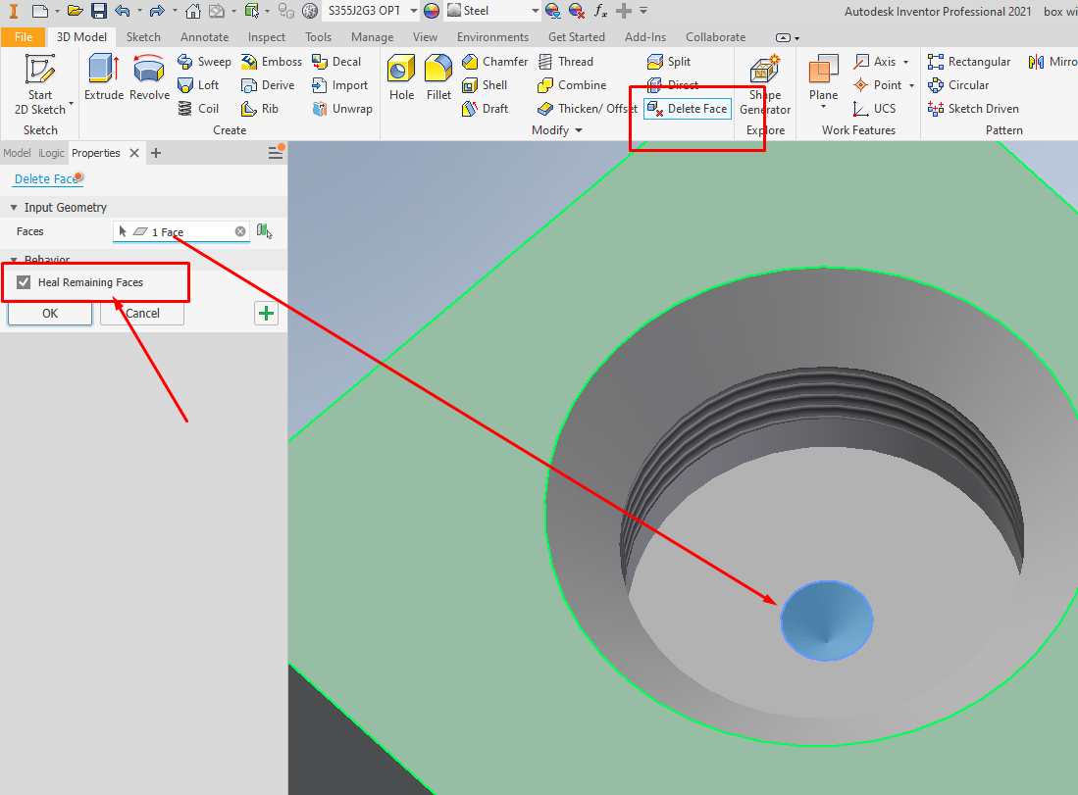1078x795 pixels.
Task: Choose the Emboss tool
Action: 272,61
